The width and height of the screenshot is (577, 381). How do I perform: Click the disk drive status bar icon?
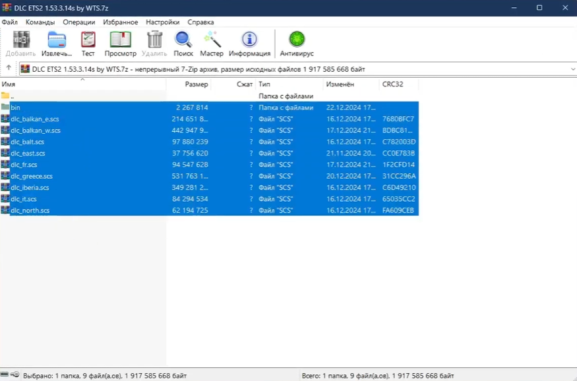pos(5,374)
